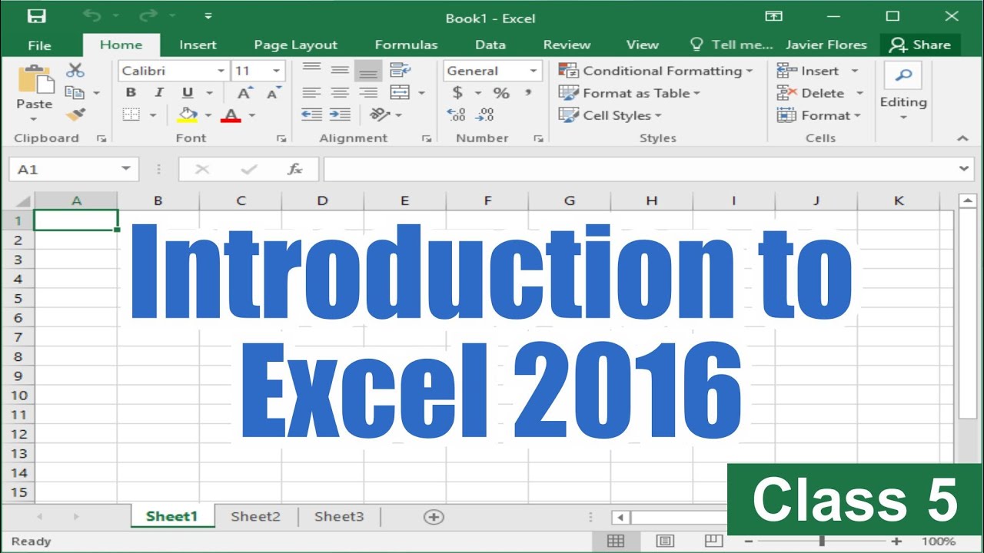Image resolution: width=984 pixels, height=553 pixels.
Task: Decrease font size with small A
Action: [272, 93]
